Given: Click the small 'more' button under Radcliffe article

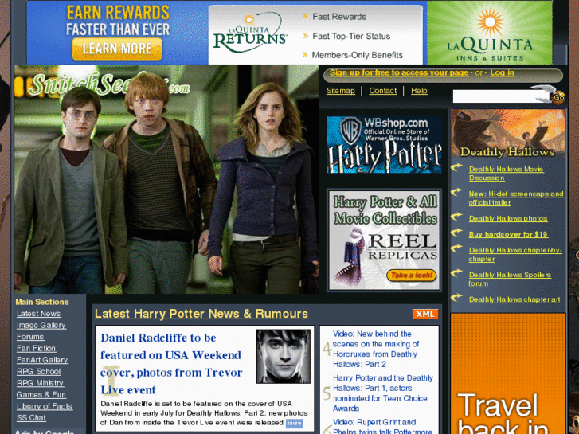Looking at the screenshot, I should coord(295,424).
